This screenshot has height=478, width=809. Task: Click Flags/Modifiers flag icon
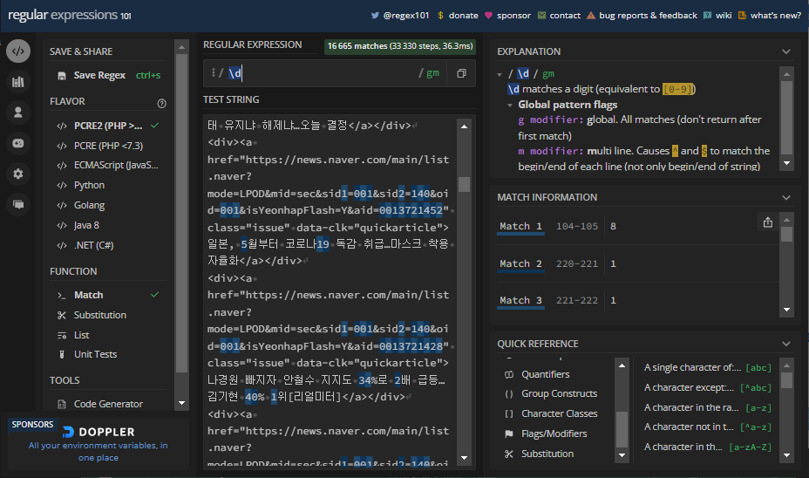pos(509,434)
